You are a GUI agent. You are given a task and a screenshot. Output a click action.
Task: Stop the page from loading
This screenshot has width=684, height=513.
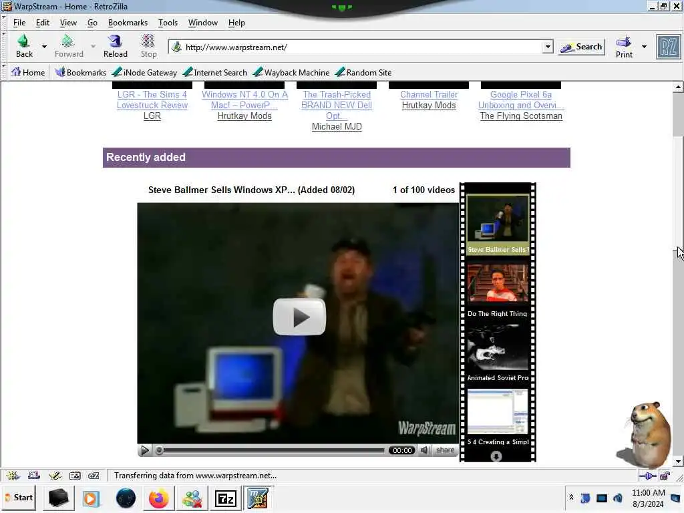(148, 46)
